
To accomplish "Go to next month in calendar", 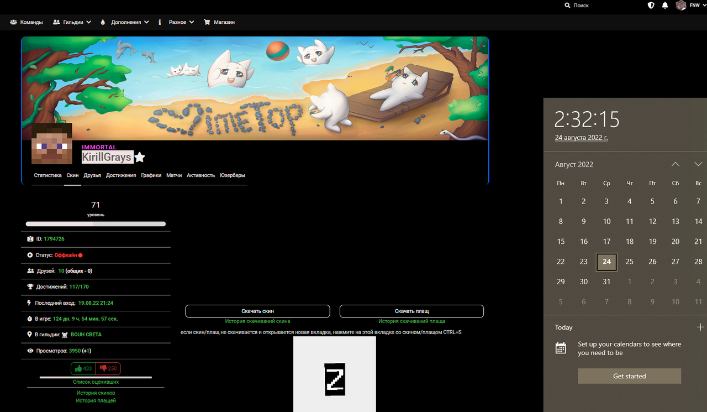I will (x=698, y=164).
